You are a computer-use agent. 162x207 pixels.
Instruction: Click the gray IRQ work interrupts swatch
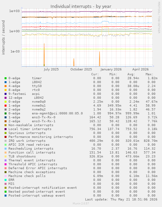click(6, 141)
